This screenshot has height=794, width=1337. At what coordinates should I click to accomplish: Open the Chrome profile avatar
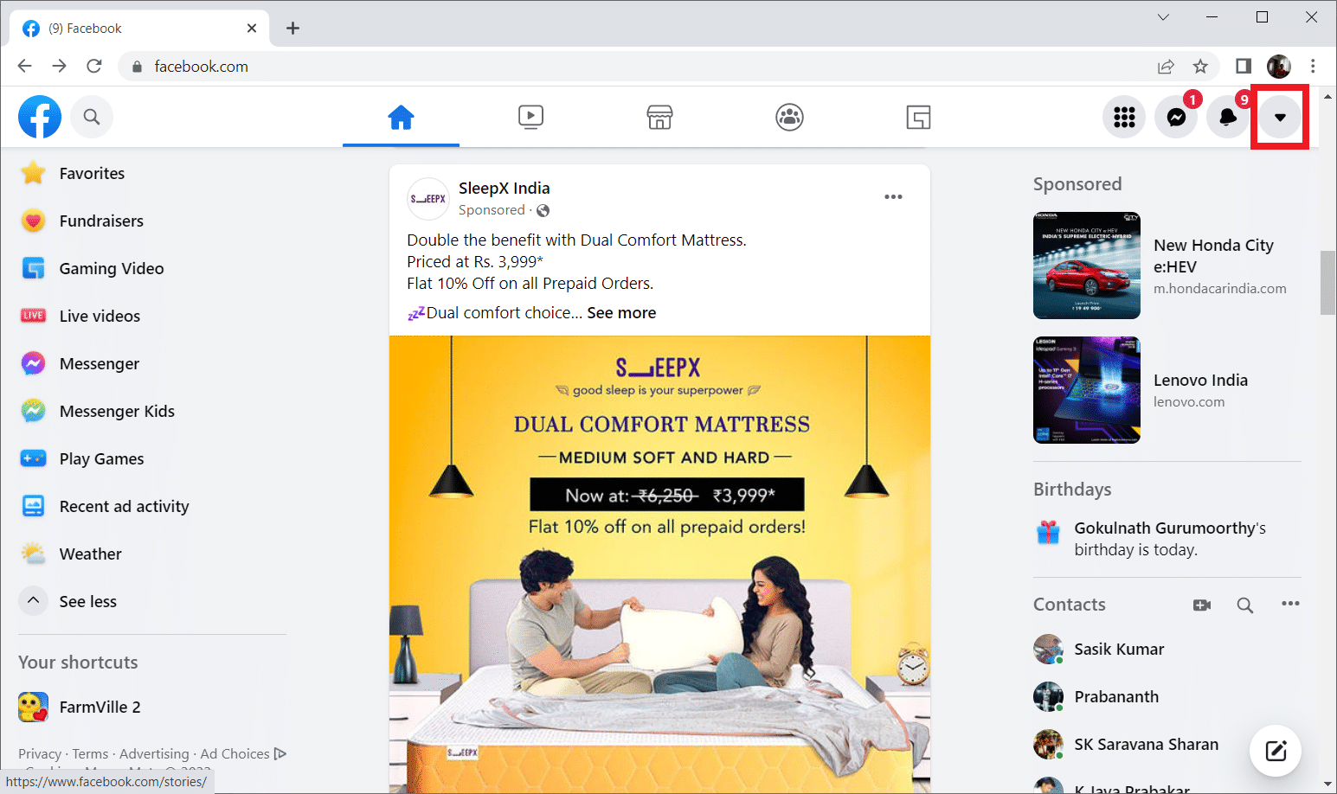click(x=1279, y=66)
